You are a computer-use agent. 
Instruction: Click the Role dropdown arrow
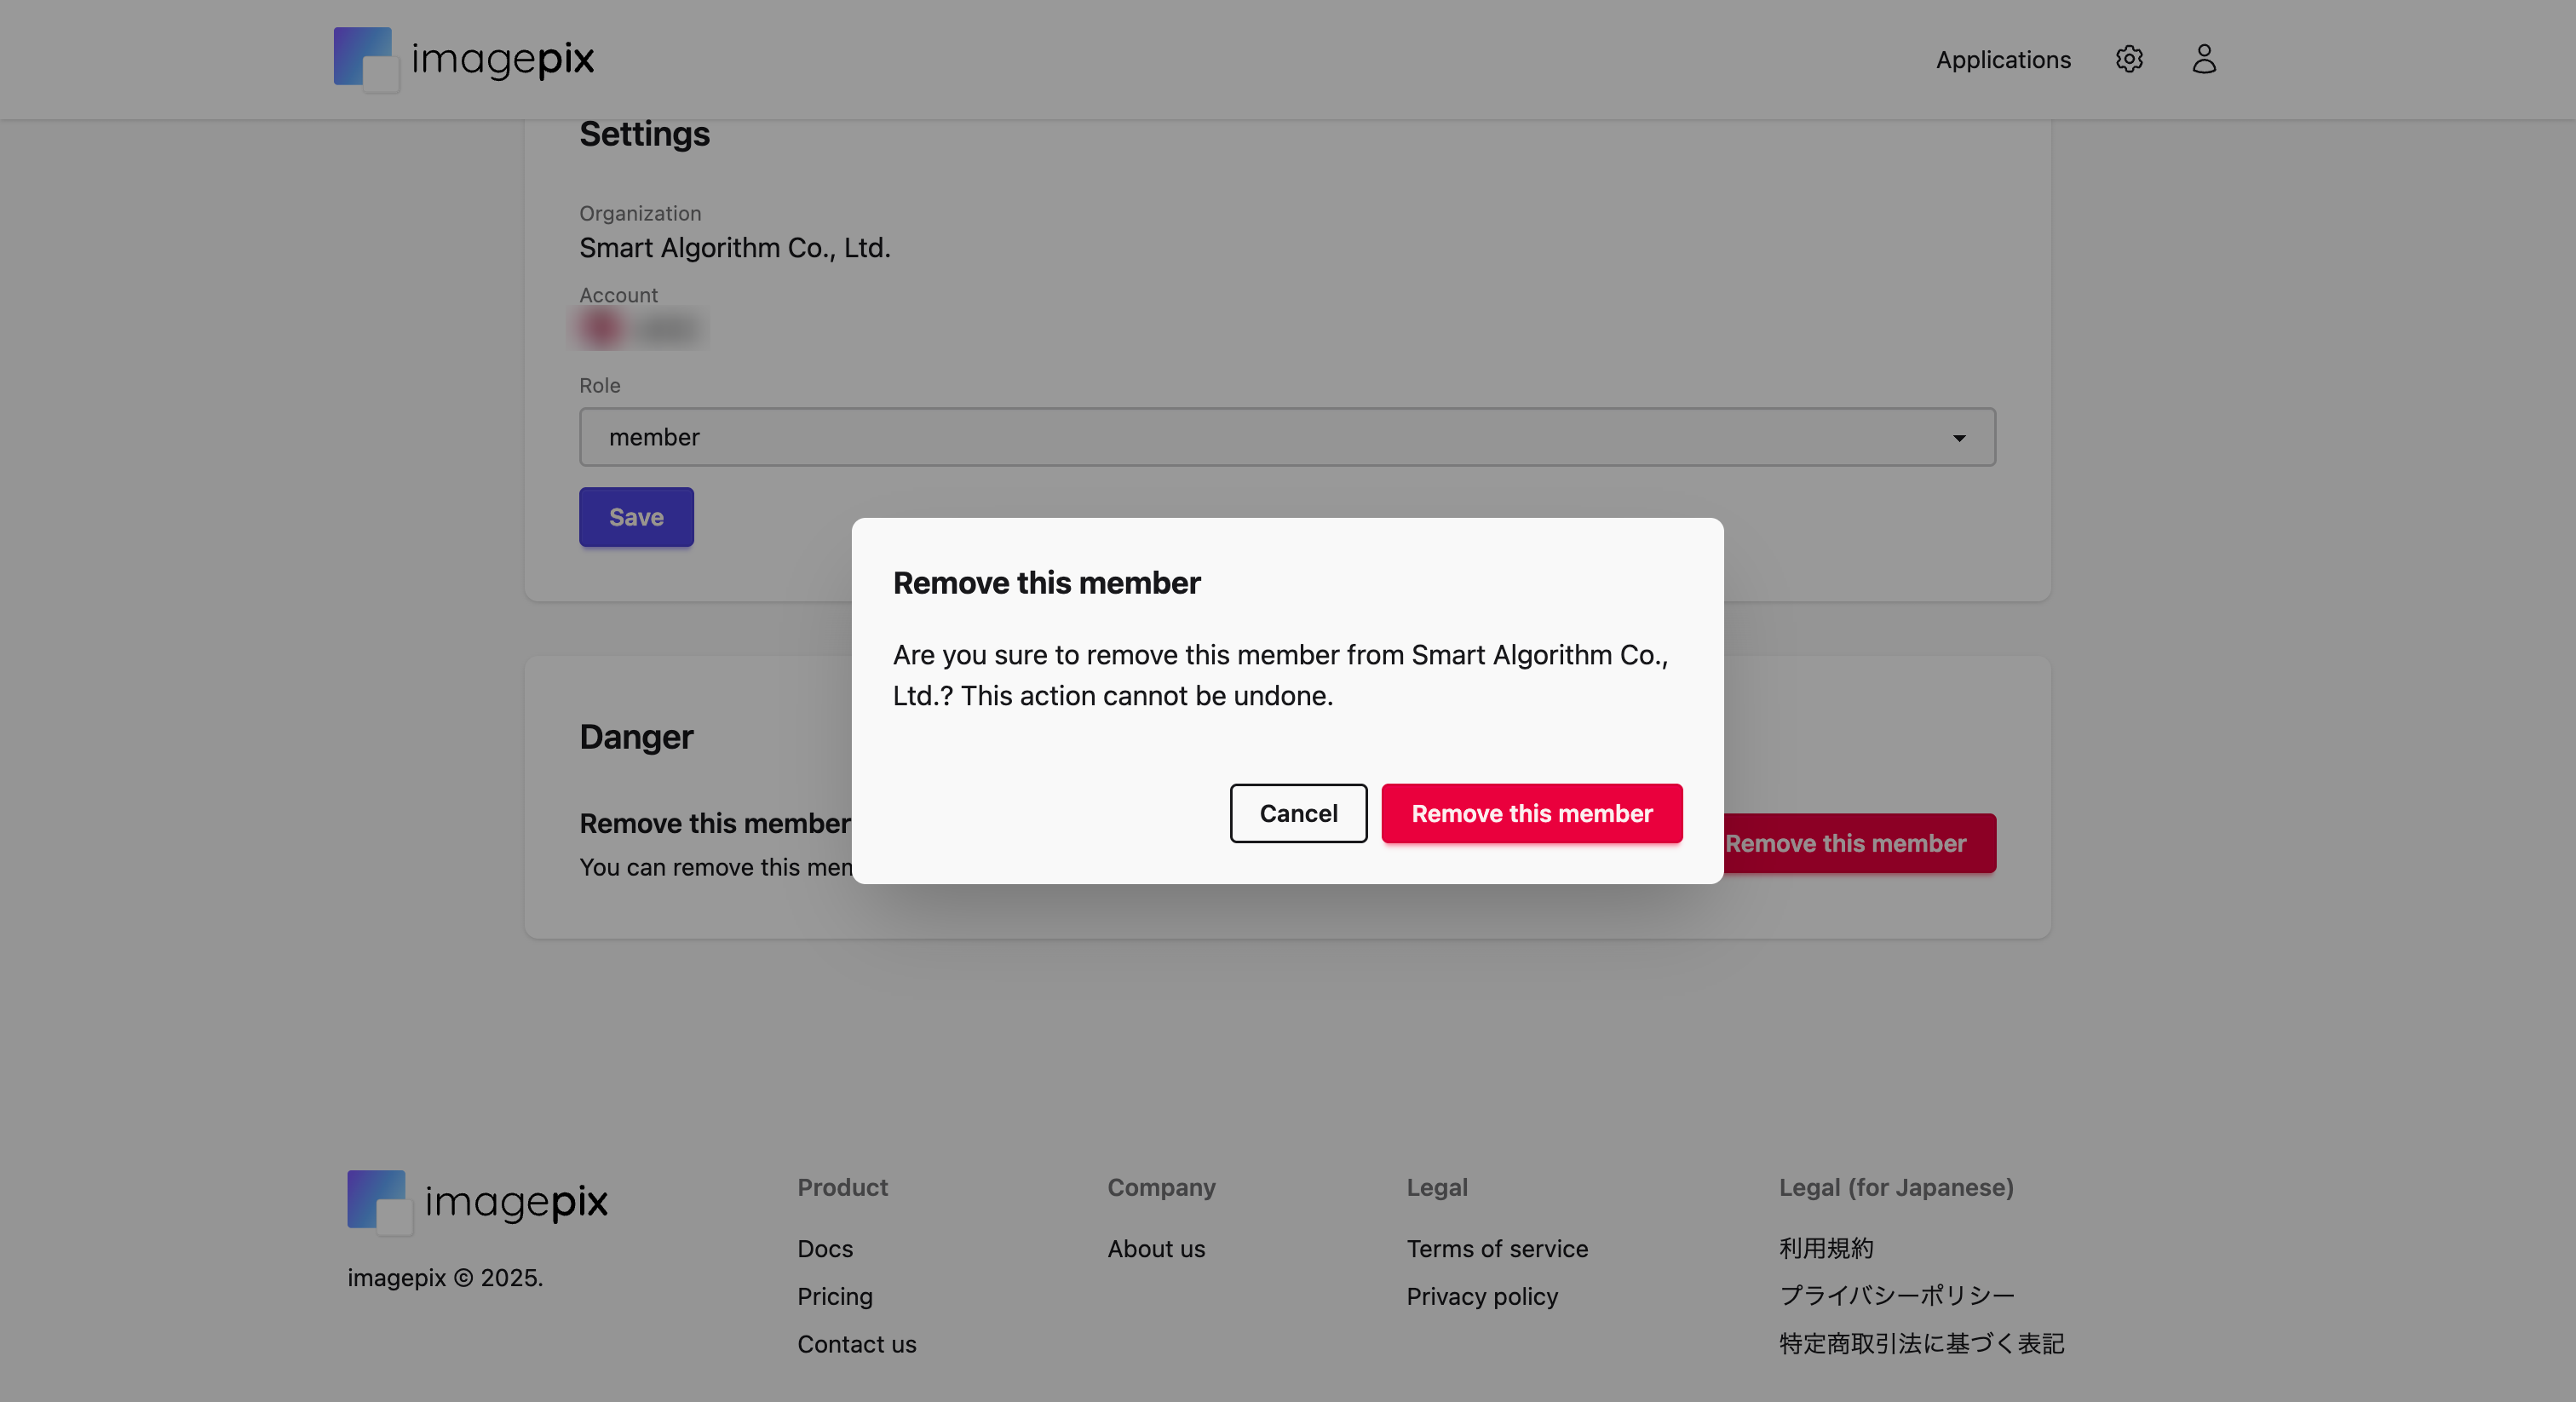pyautogui.click(x=1958, y=438)
